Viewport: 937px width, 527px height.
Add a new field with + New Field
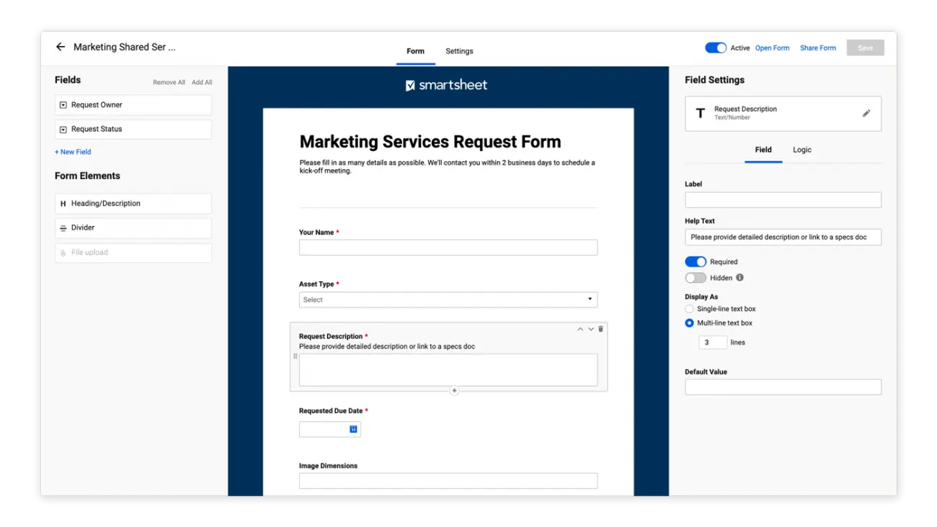(x=73, y=152)
